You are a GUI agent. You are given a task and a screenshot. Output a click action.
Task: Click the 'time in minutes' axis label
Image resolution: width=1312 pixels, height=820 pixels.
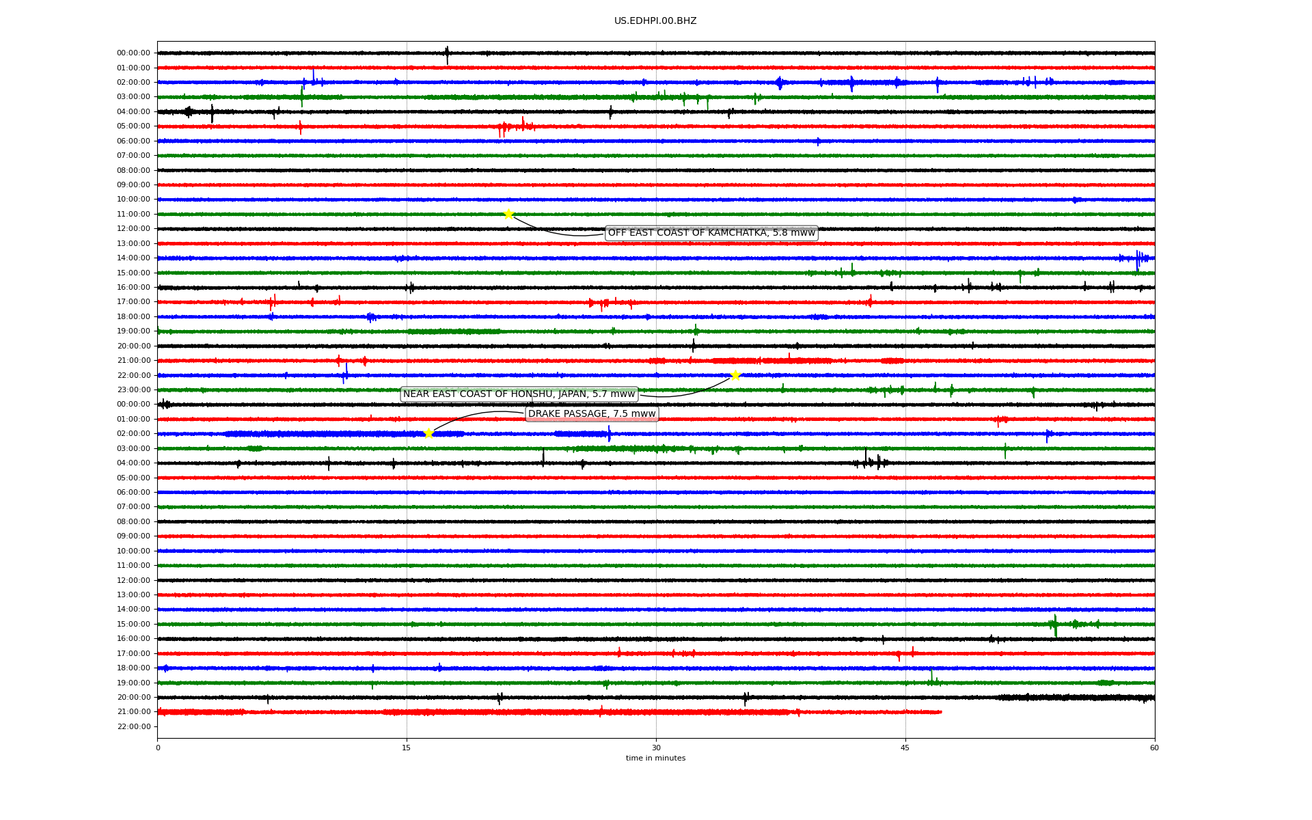pyautogui.click(x=655, y=758)
